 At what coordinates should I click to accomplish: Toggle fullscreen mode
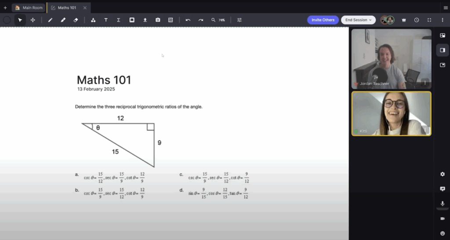click(x=429, y=20)
